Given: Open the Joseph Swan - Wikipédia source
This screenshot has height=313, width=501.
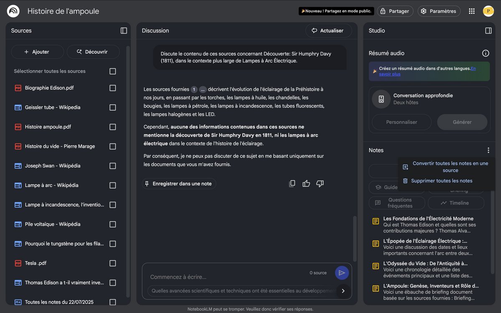Looking at the screenshot, I should click(53, 166).
